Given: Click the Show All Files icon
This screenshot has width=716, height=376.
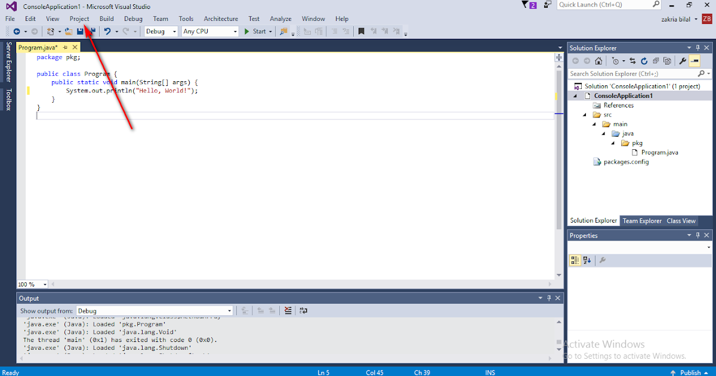Looking at the screenshot, I should click(666, 61).
